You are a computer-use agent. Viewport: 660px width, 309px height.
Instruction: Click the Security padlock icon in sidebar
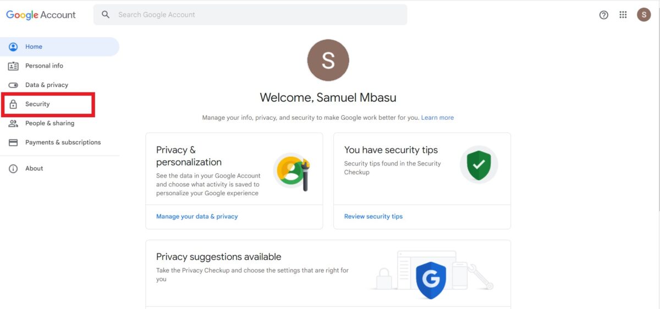coord(13,104)
